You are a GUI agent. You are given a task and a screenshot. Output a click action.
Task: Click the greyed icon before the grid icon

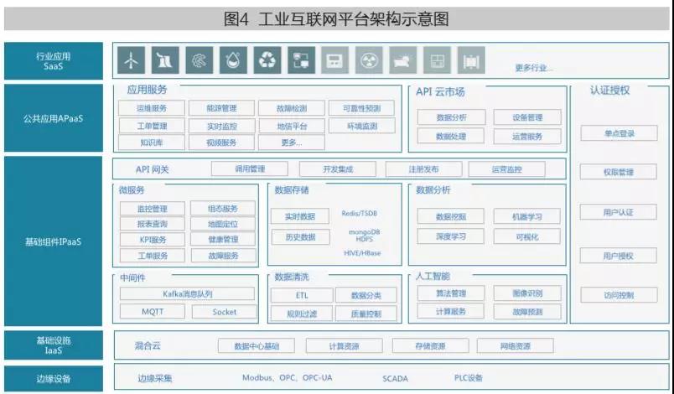pos(402,60)
